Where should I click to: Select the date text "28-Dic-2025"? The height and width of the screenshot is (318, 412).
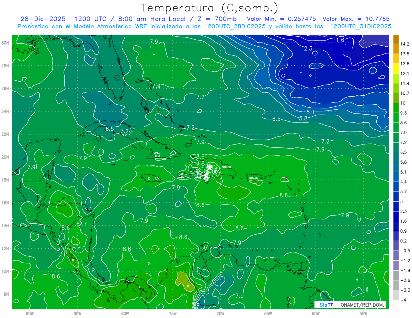coord(43,19)
